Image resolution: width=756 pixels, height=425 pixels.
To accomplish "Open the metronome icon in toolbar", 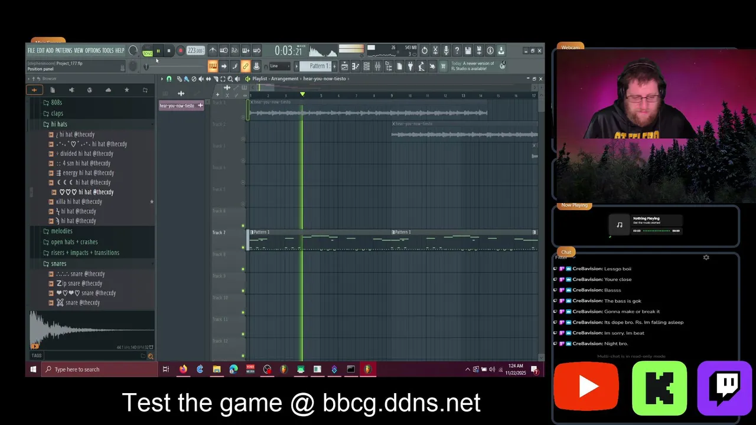I will (x=213, y=51).
